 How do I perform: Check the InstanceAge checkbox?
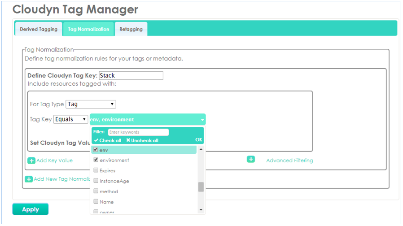[96, 181]
